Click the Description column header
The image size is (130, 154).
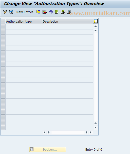[x=68, y=21]
